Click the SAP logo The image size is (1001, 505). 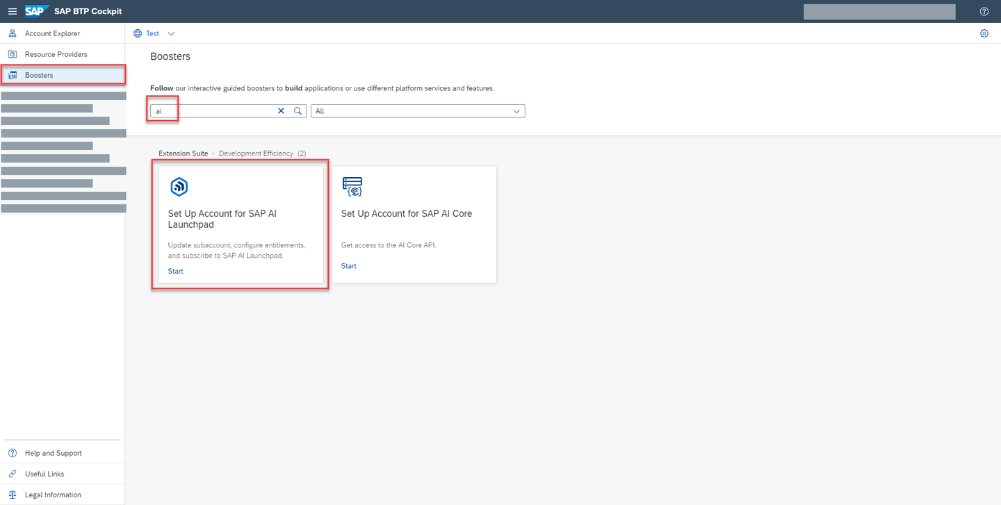(x=36, y=11)
